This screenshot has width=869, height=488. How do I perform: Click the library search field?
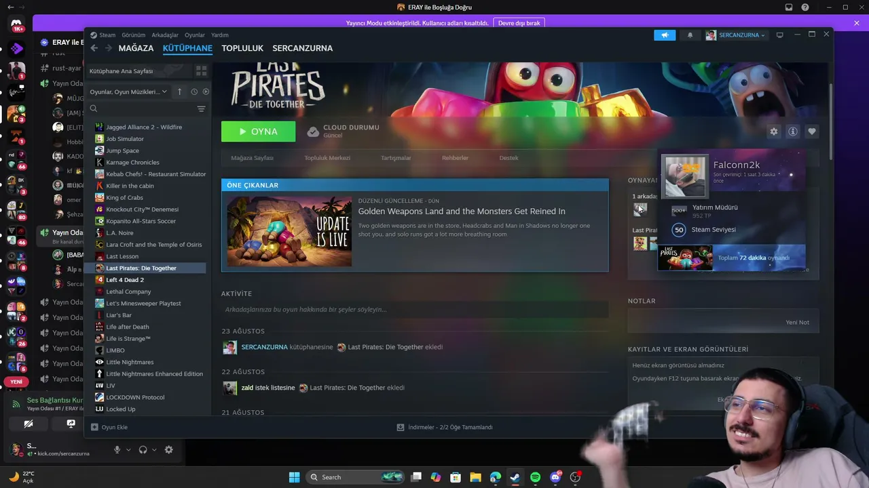pos(143,108)
